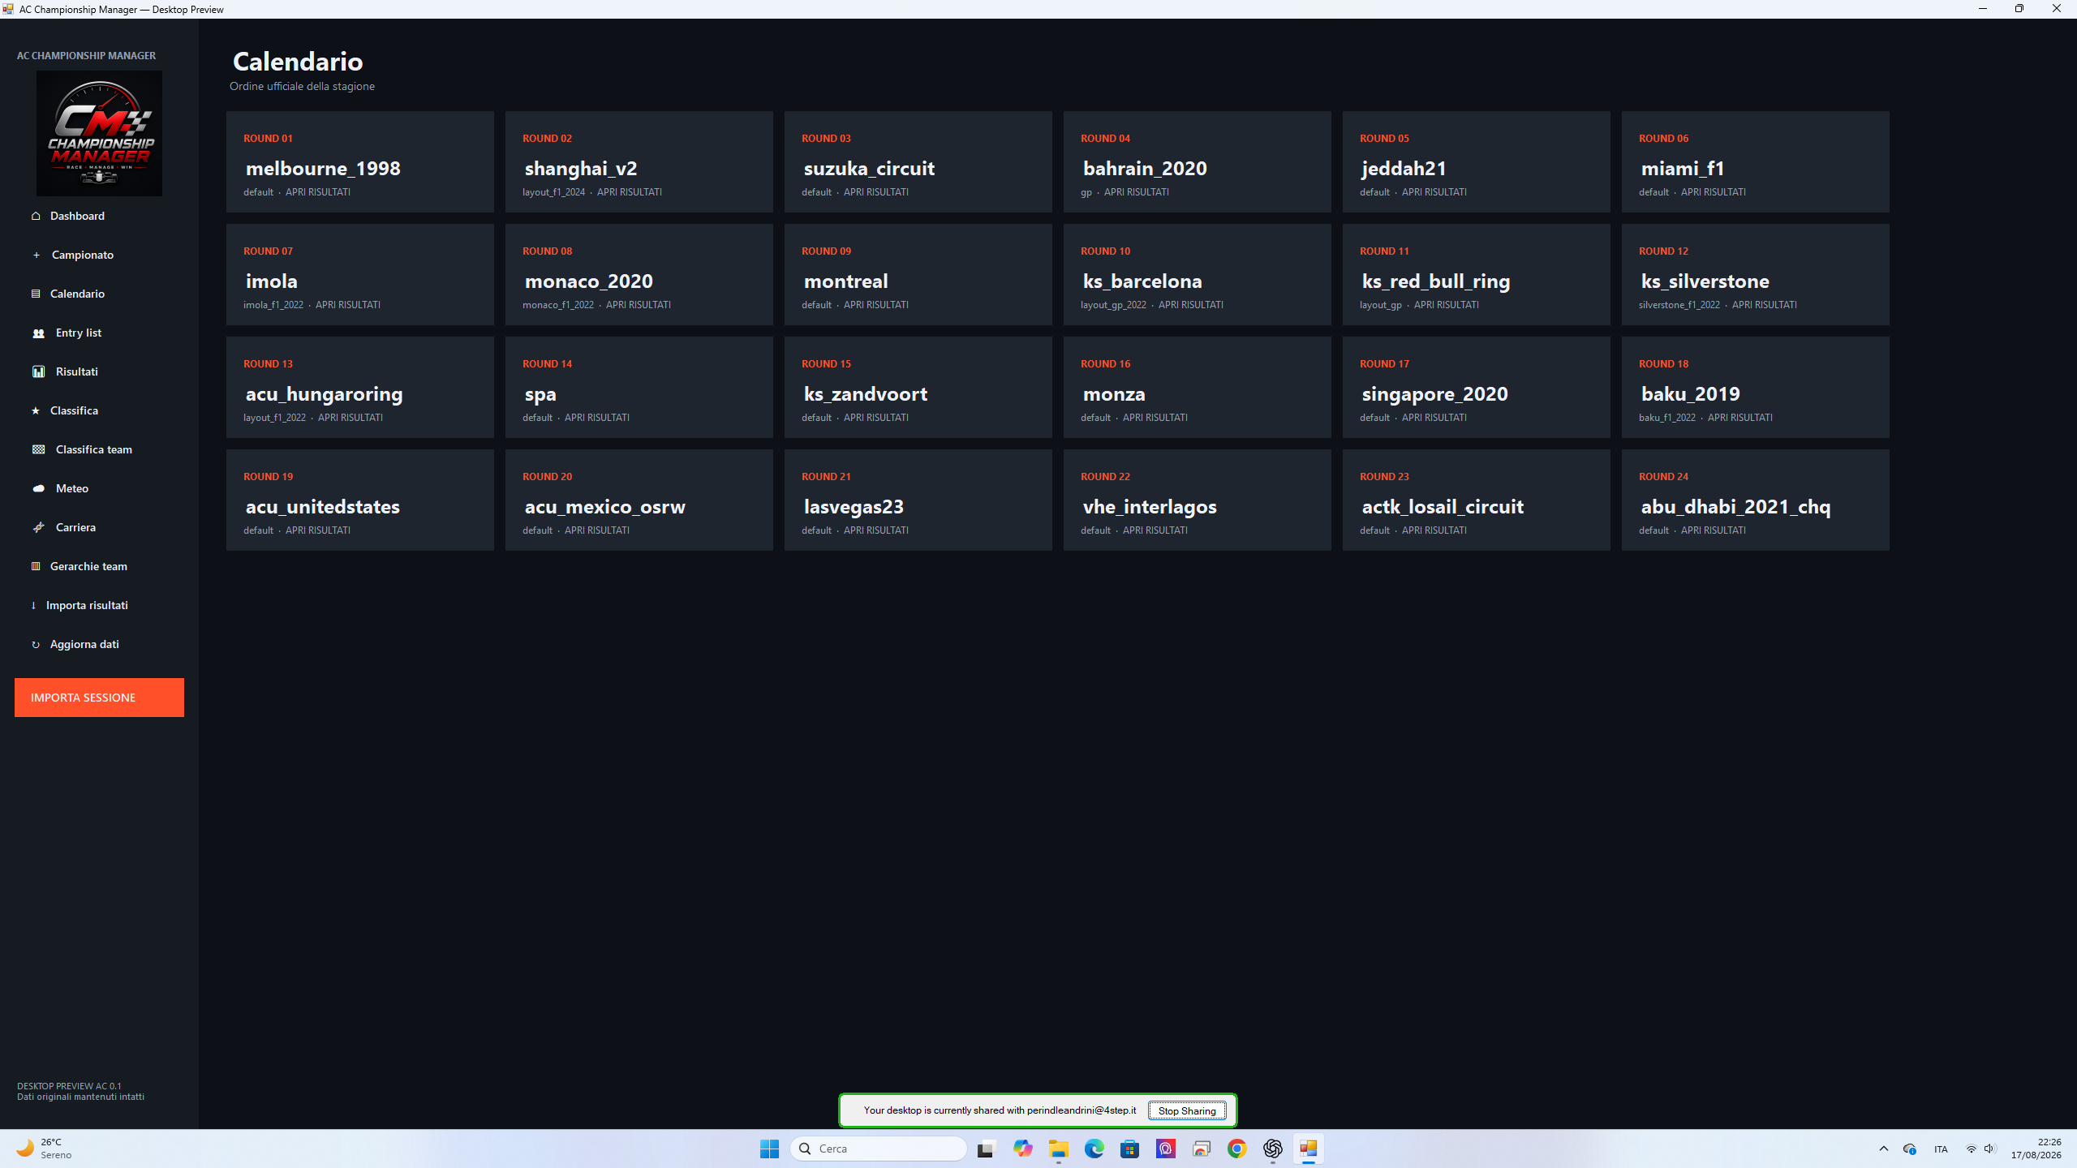Open the Classifica team page
The width and height of the screenshot is (2077, 1168).
[x=94, y=449]
